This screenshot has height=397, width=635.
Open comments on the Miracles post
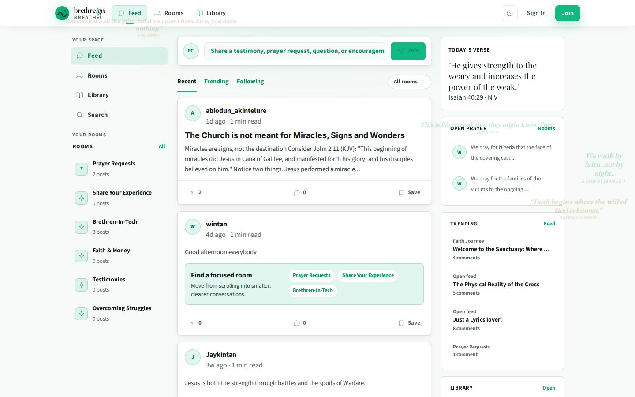[300, 192]
